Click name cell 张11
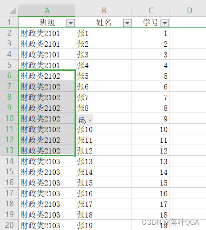The width and height of the screenshot is (206, 230). [103, 140]
